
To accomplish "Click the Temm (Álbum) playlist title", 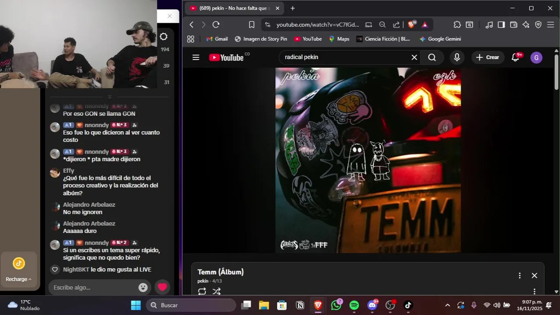I will tap(220, 272).
